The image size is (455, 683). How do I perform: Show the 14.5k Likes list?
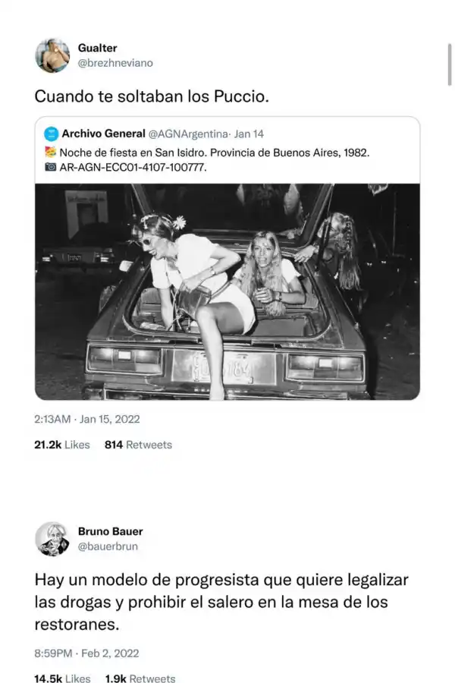coord(62,678)
